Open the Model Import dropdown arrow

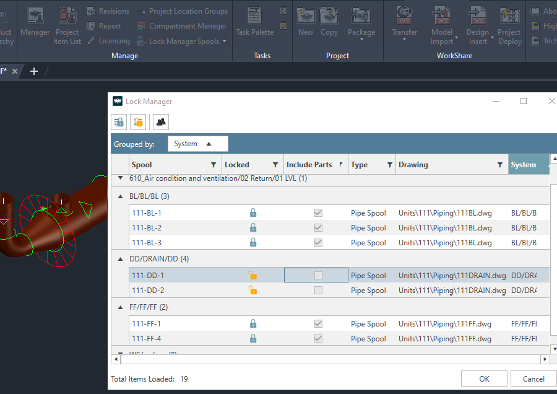coord(457,37)
